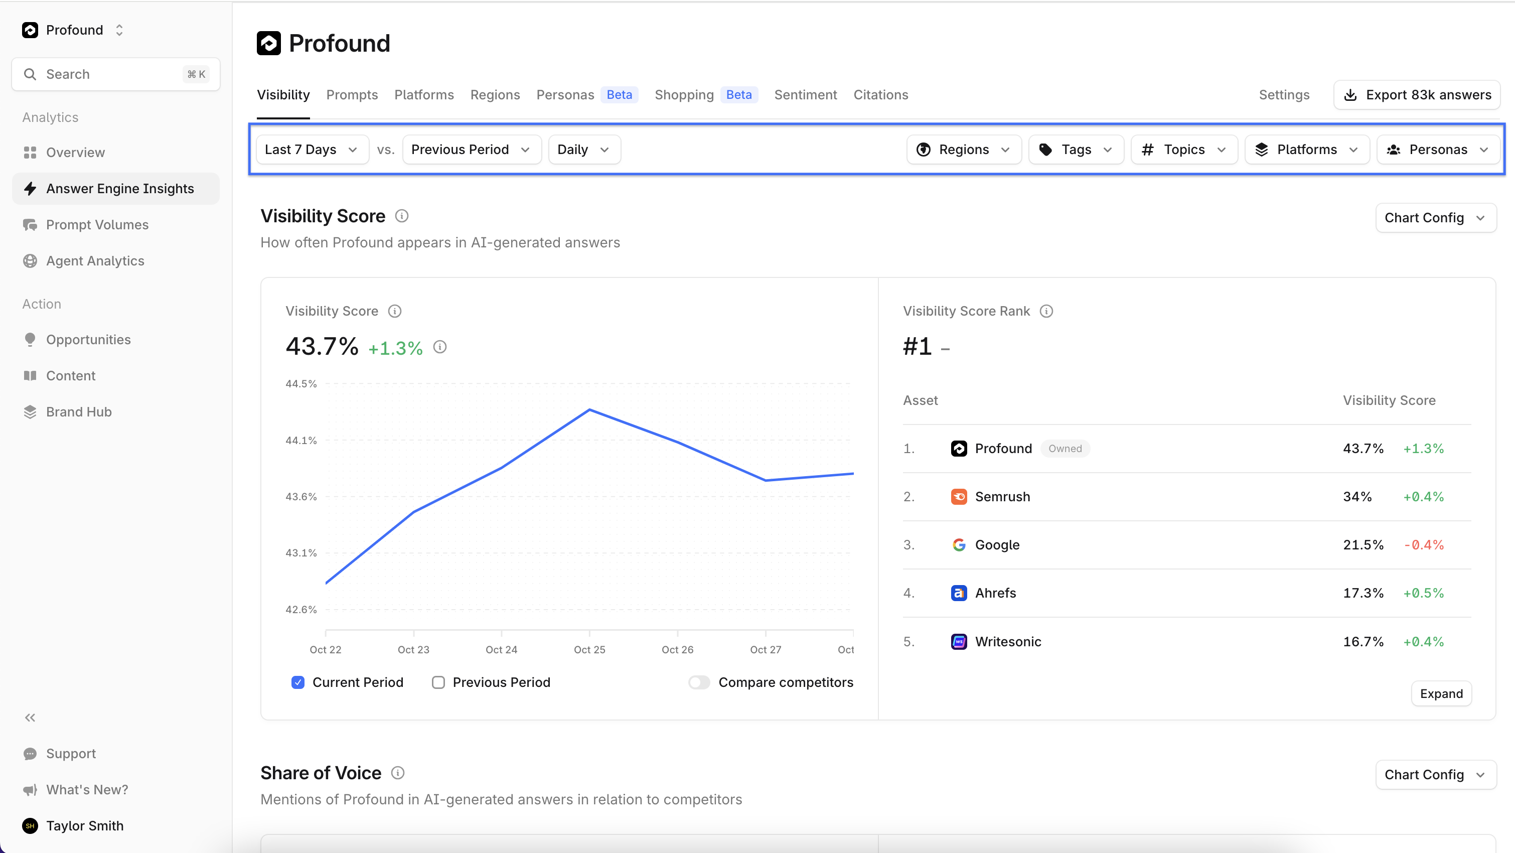This screenshot has height=853, width=1515.
Task: Open the Last 7 Days dropdown
Action: point(312,150)
